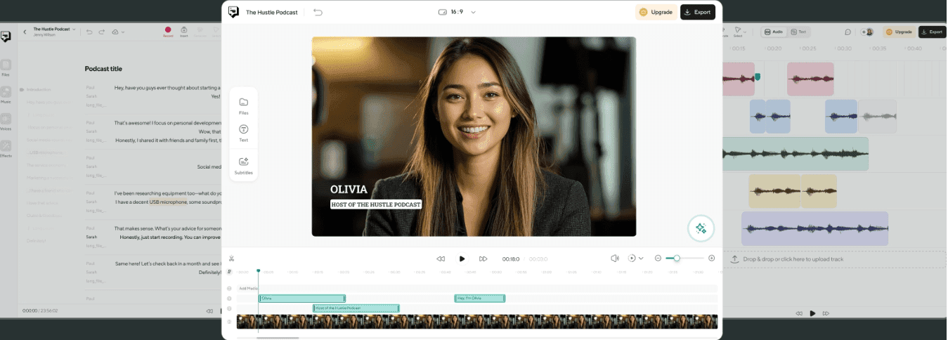Open the Files panel in video editor

[x=243, y=105]
